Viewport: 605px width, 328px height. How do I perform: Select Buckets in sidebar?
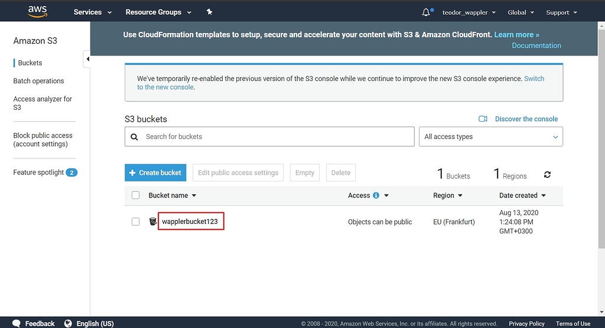tap(30, 63)
